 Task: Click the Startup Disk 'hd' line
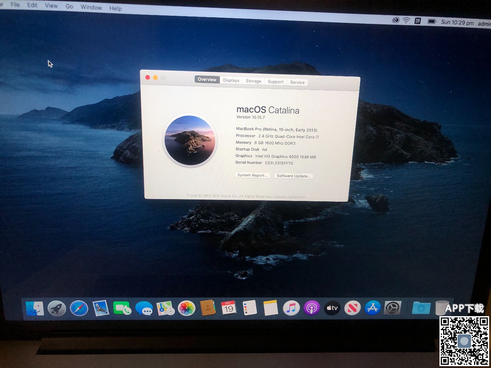pos(251,149)
